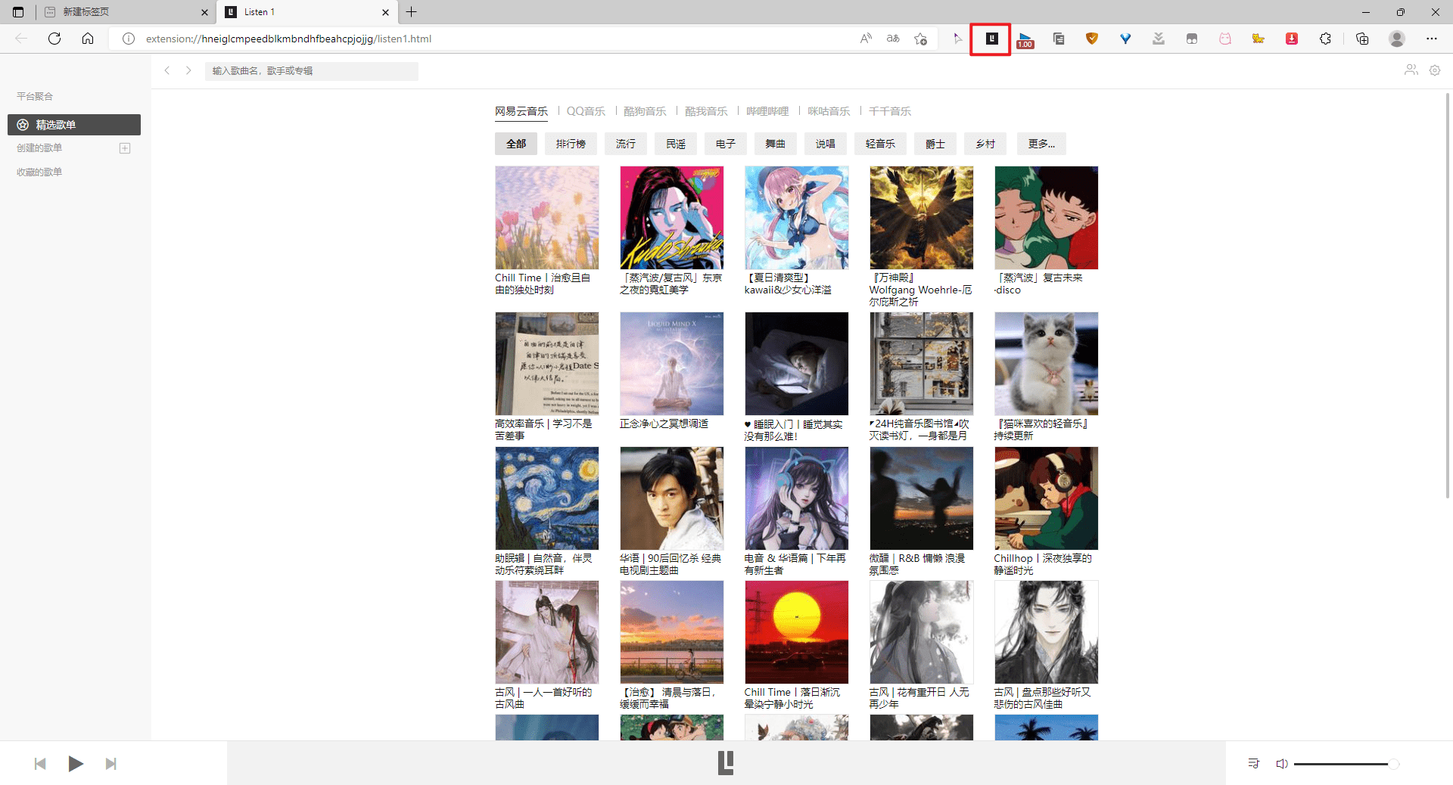Switch to 千千音乐 source tab
1453x785 pixels.
[x=890, y=111]
